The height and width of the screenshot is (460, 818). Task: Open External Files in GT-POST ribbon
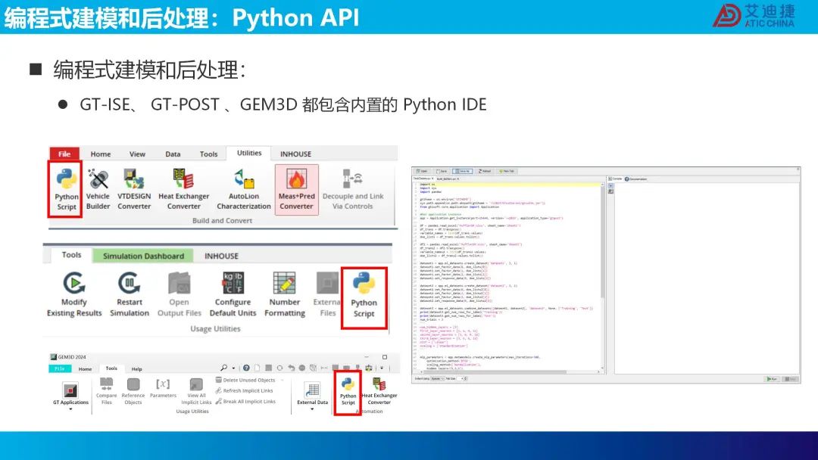pyautogui.click(x=327, y=294)
